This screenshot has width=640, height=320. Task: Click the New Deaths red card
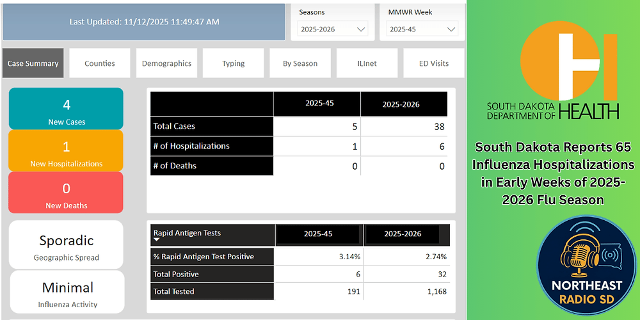pos(67,193)
